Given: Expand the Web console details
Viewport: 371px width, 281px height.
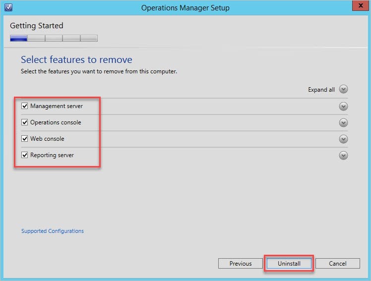Looking at the screenshot, I should 343,139.
